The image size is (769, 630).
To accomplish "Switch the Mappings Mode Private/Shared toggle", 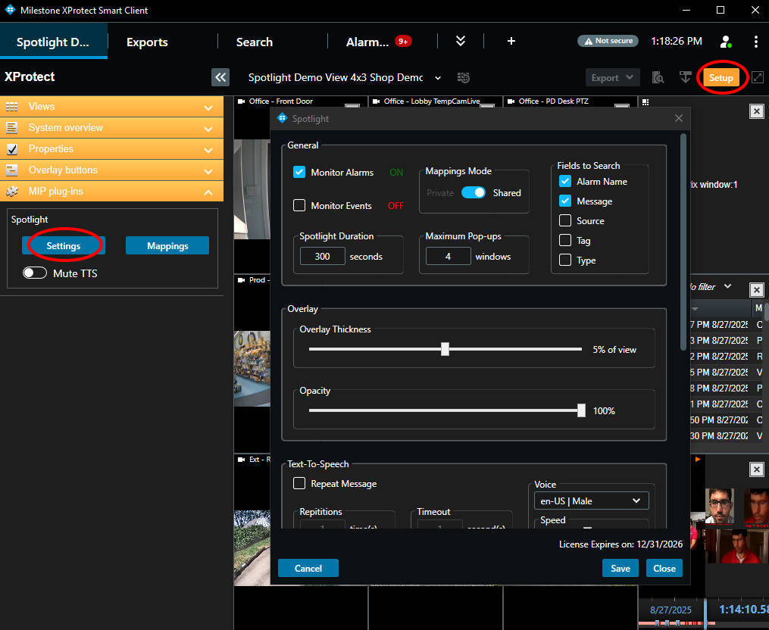I will tap(474, 193).
